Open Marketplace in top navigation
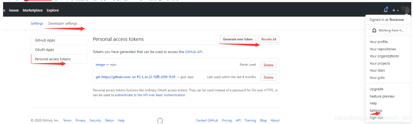The height and width of the screenshot is (124, 414). [33, 11]
